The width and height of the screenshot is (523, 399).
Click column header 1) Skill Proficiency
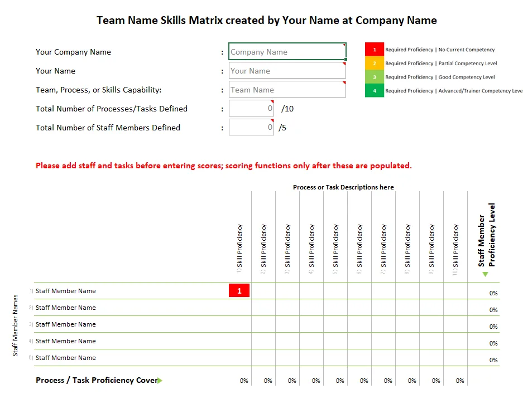click(x=239, y=249)
